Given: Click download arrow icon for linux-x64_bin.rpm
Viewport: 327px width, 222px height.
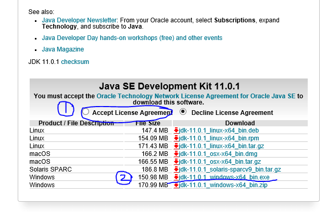Looking at the screenshot, I should click(176, 138).
